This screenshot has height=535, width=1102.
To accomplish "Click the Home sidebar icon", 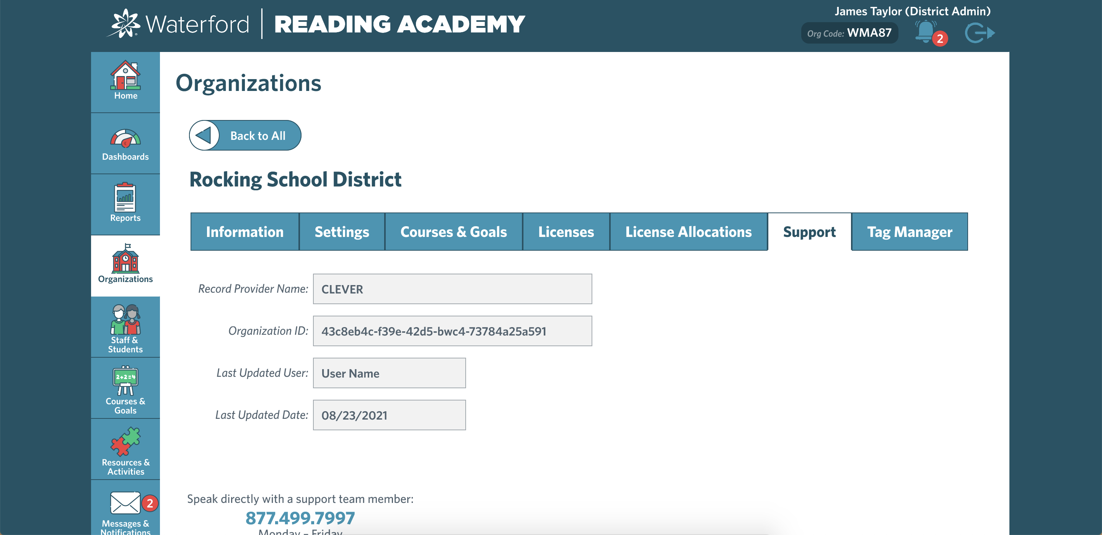I will click(125, 79).
